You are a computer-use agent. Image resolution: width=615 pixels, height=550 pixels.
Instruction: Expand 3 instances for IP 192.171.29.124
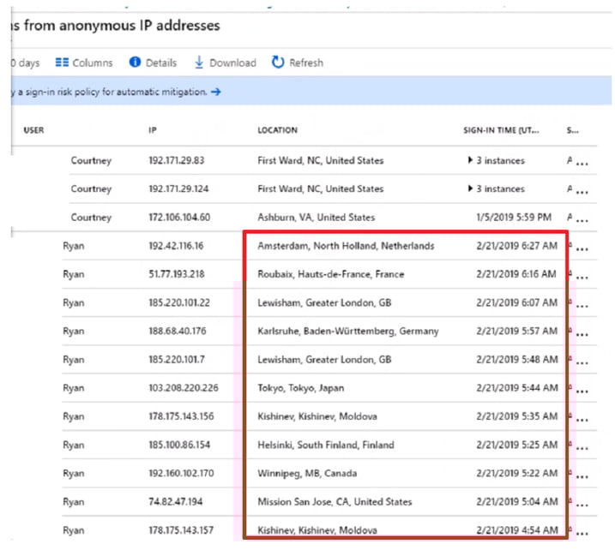pos(470,188)
